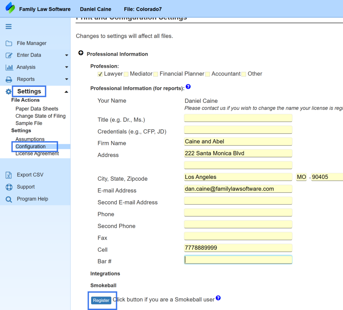343x310 pixels.
Task: Open help icon beside Professional Information label
Action: tap(188, 87)
